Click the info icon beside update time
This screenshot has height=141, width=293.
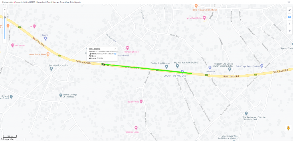(115, 54)
